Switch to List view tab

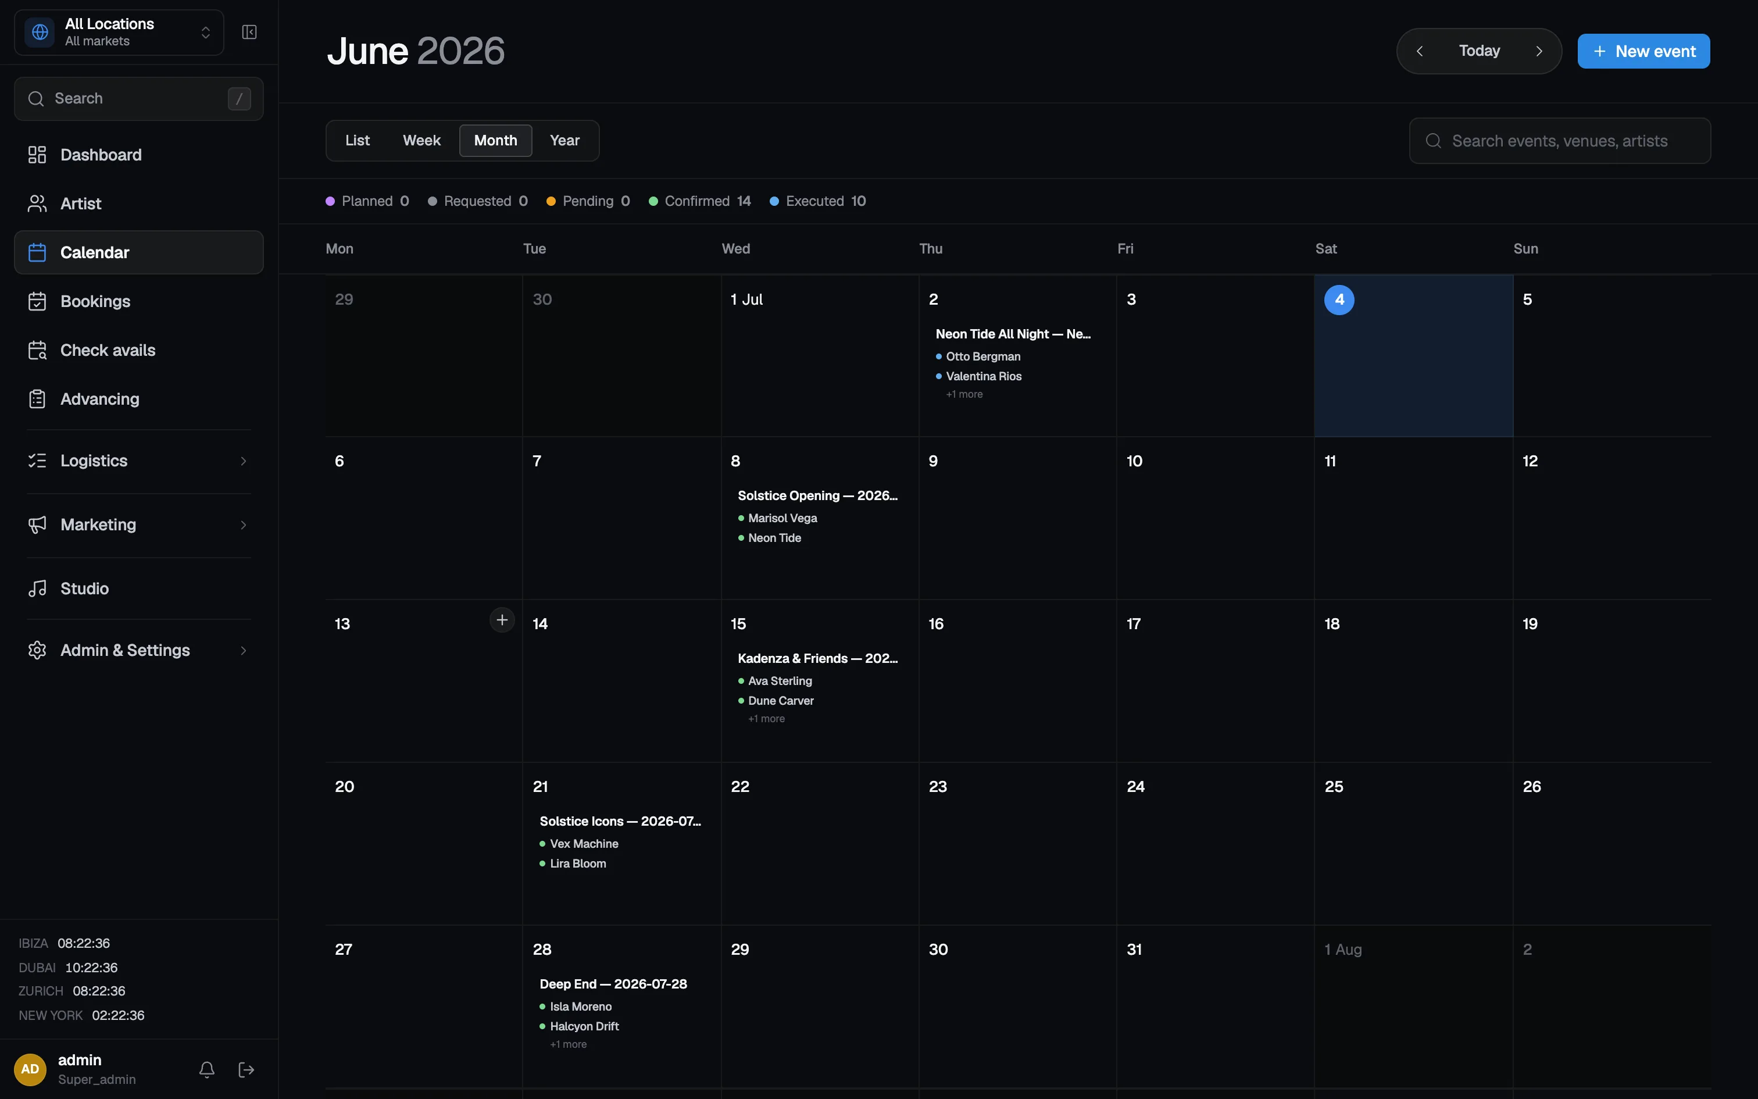[x=358, y=140]
